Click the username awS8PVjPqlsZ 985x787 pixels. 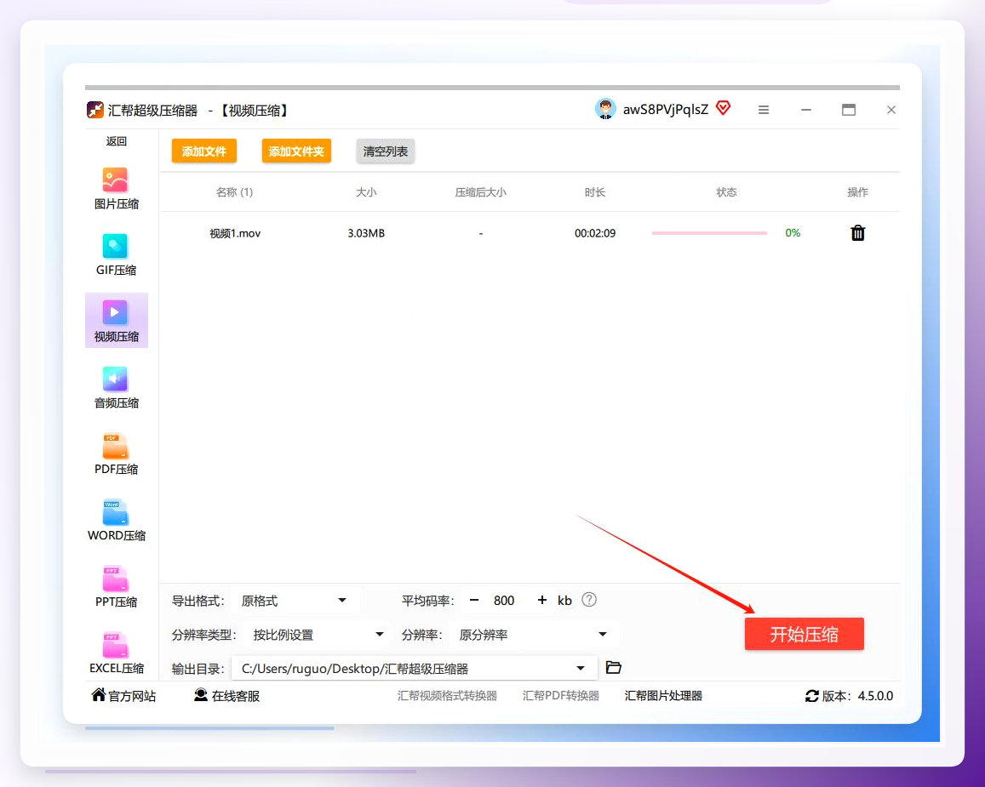point(665,110)
